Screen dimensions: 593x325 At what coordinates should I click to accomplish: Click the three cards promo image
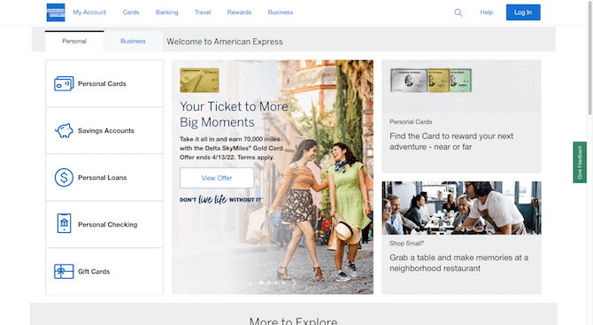[x=431, y=81]
